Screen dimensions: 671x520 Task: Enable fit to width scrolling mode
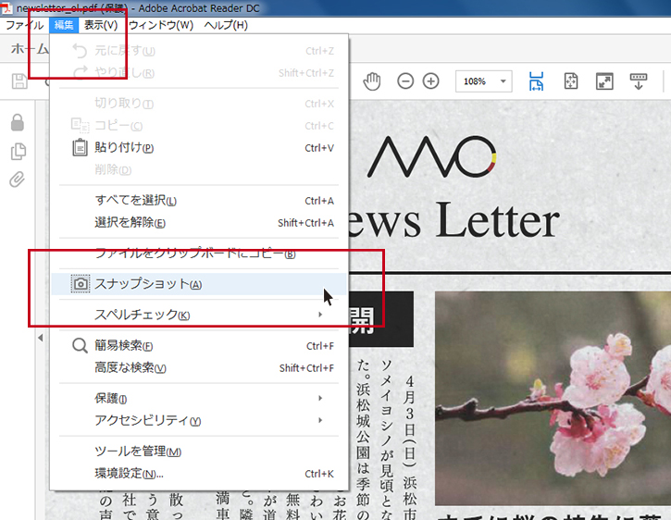536,81
